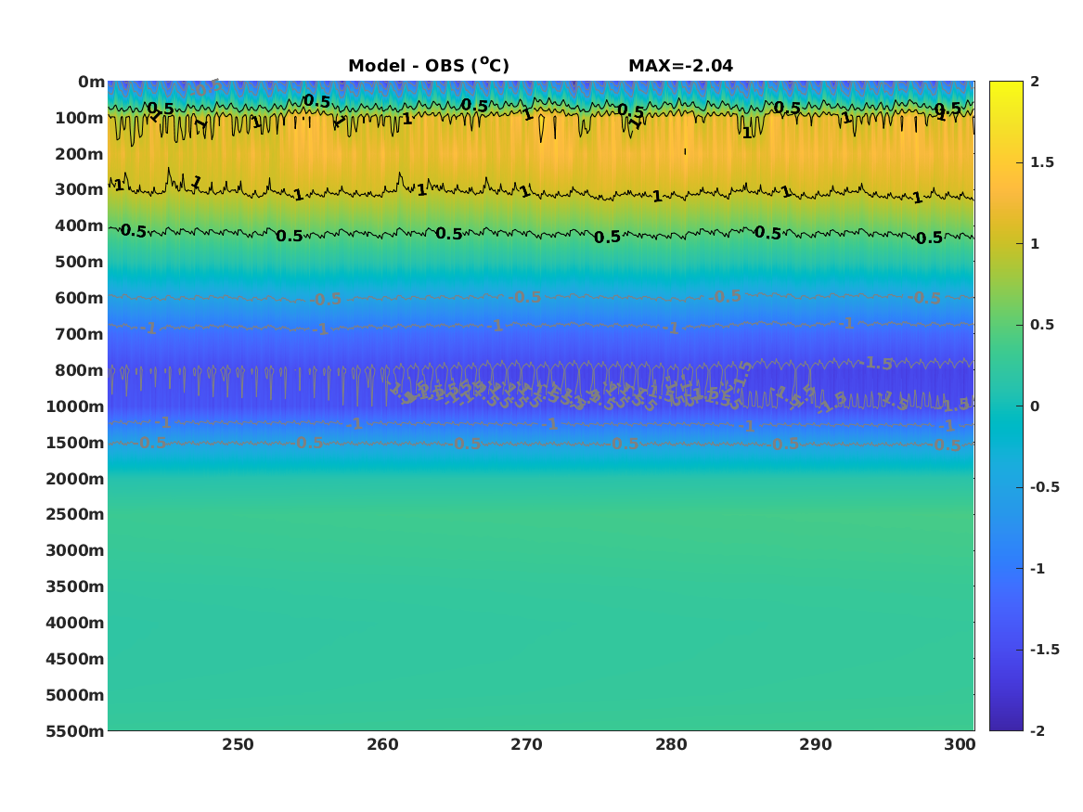
Task: Select the "800m" depth axis label
Action: point(80,370)
